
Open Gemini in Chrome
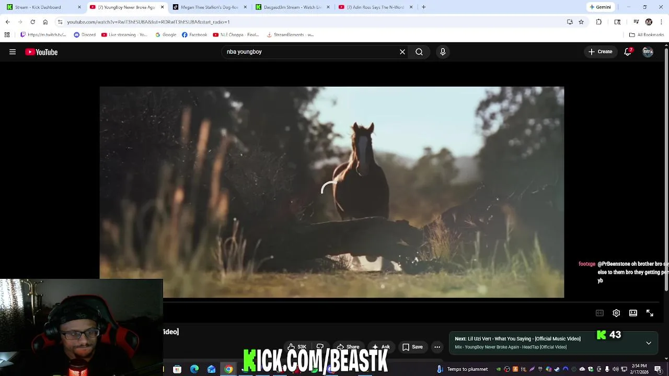coord(600,7)
